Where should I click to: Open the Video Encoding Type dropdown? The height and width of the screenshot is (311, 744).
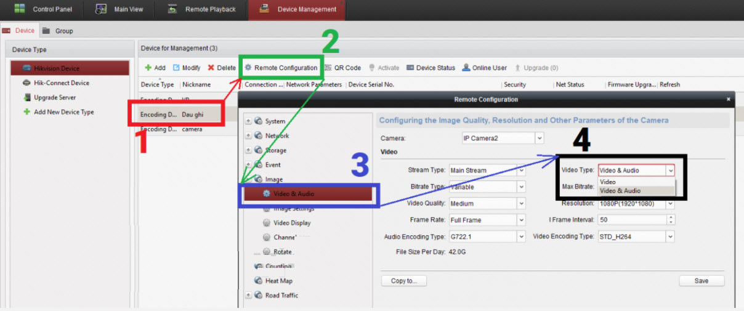[670, 236]
